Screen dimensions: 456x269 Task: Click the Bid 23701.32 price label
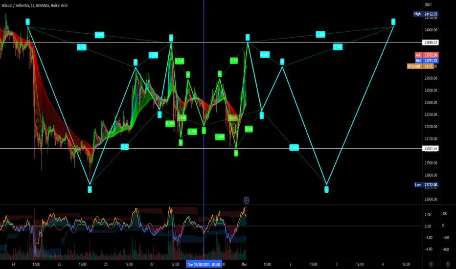426,61
